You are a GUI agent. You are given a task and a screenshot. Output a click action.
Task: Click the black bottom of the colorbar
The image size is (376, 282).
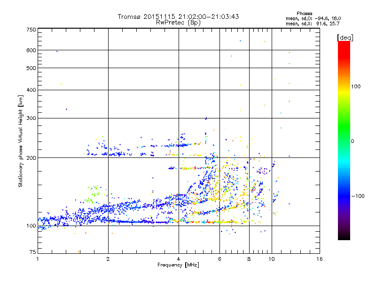point(344,236)
